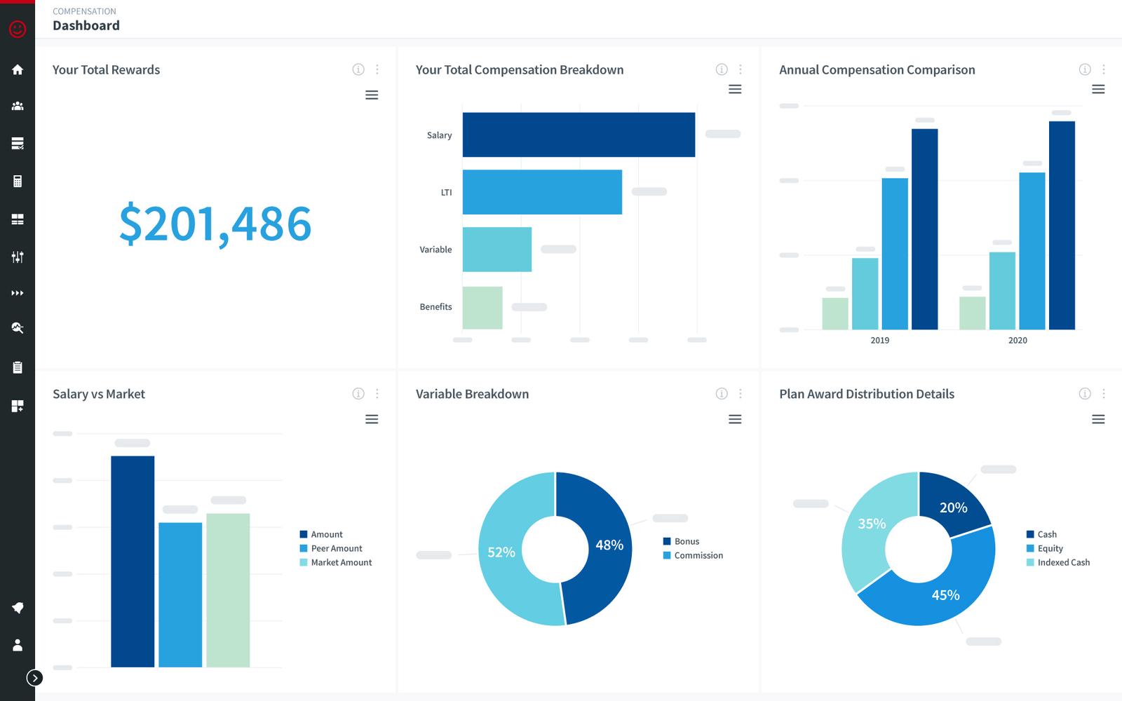Click the dashboard grid icon in the sidebar
This screenshot has height=701, width=1122.
(18, 219)
